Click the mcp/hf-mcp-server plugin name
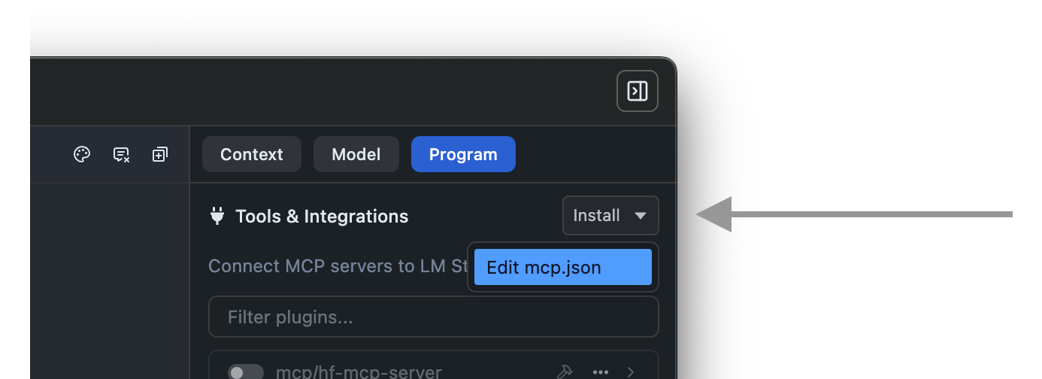The height and width of the screenshot is (379, 1042). [x=359, y=372]
